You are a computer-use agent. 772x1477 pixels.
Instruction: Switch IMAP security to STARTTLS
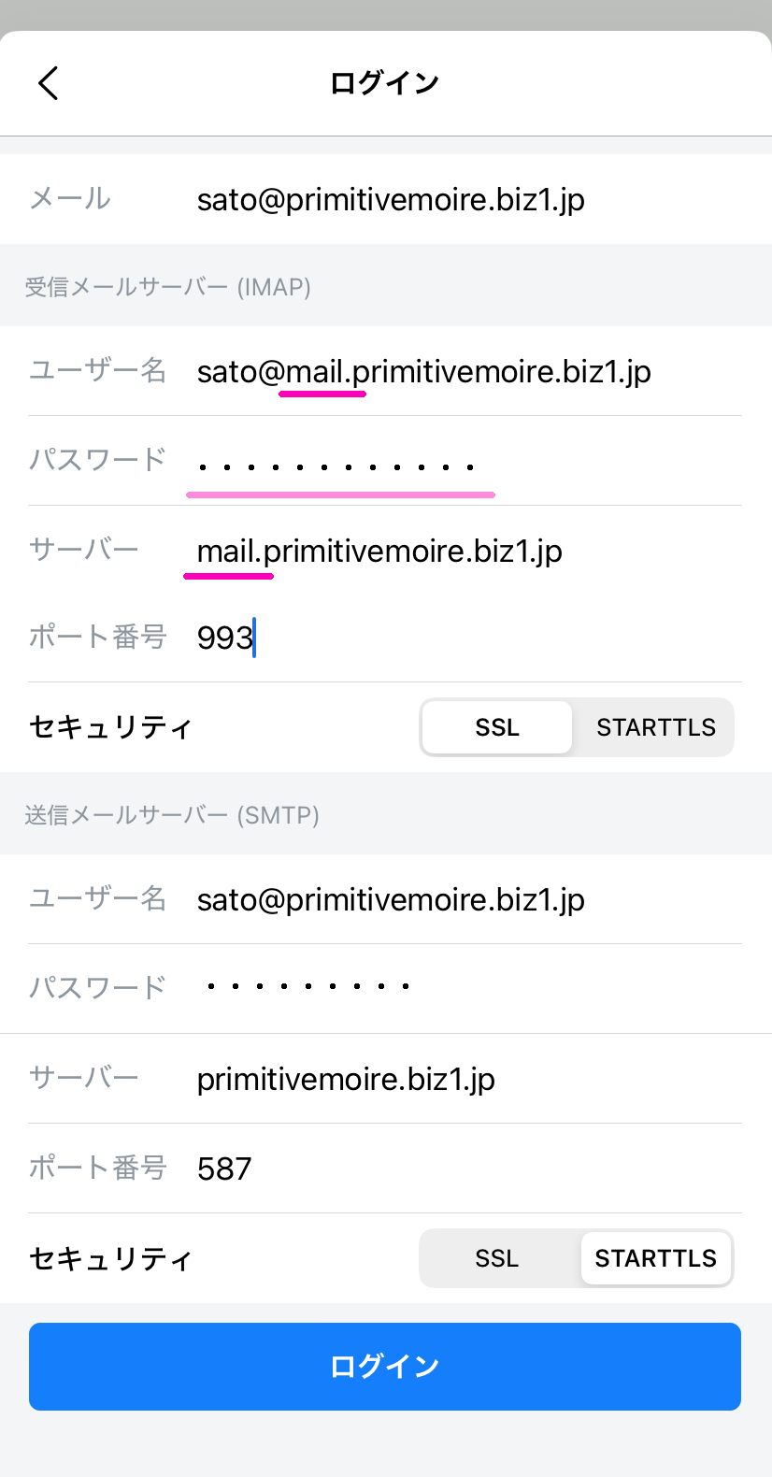[655, 727]
